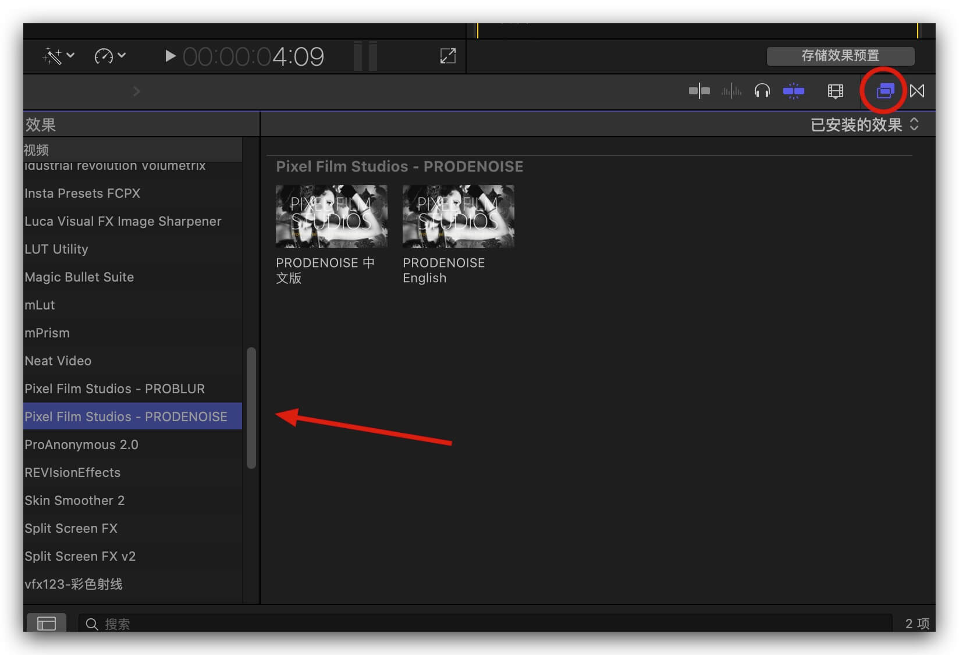
Task: Open the retime speedometer menu
Action: pyautogui.click(x=109, y=56)
